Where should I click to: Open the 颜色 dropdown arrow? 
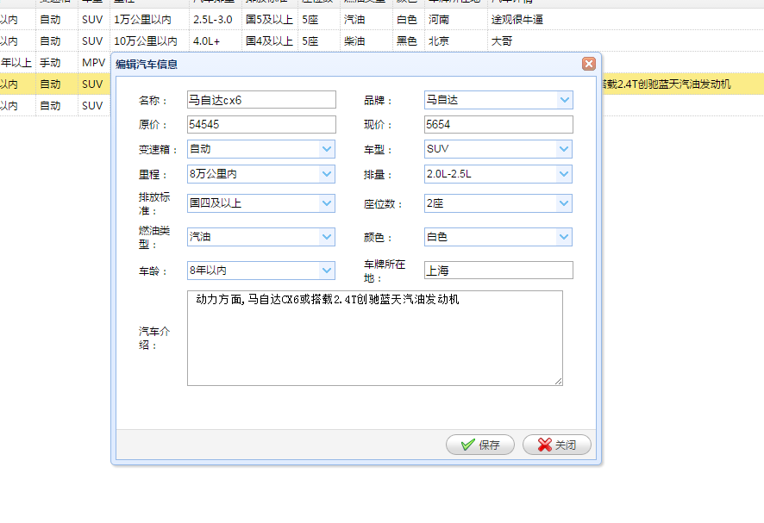pyautogui.click(x=564, y=237)
